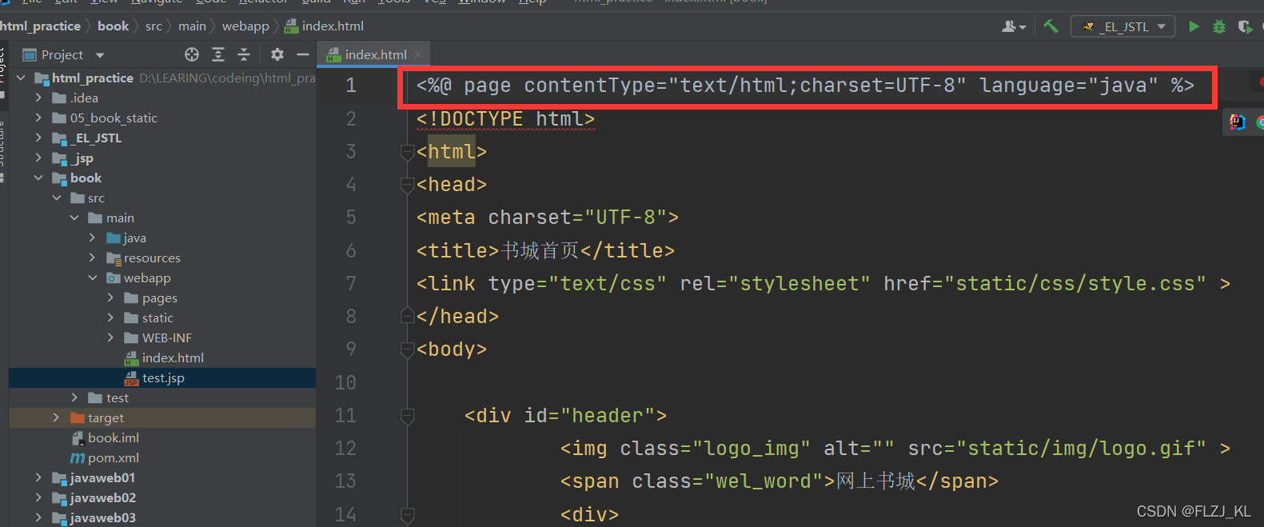Start debugging with the bug icon
This screenshot has width=1264, height=527.
(x=1219, y=26)
